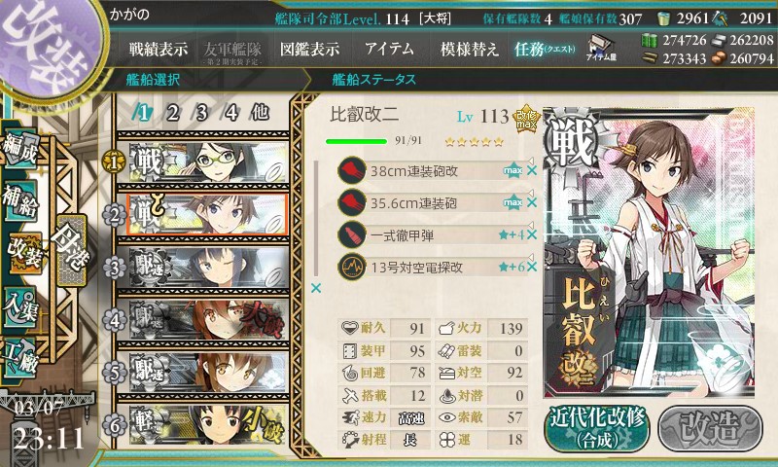Click the 13号対空電探改 radar icon
Screen dimensions: 778x467
[352, 267]
